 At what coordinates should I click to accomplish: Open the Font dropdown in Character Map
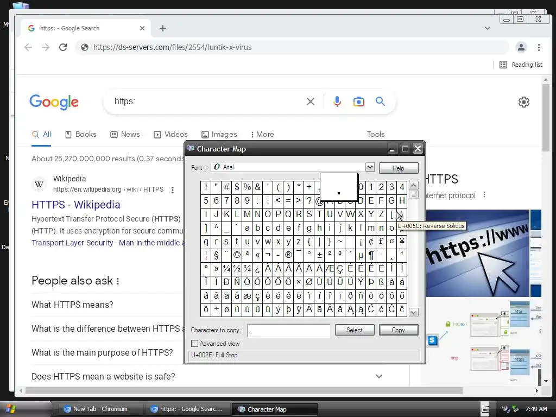[x=370, y=167]
